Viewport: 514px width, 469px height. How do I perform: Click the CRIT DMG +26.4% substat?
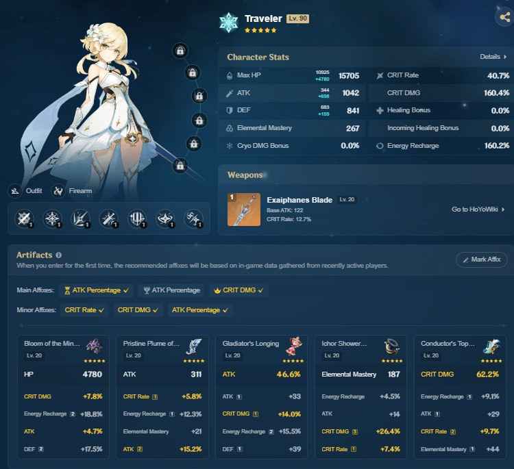360,431
